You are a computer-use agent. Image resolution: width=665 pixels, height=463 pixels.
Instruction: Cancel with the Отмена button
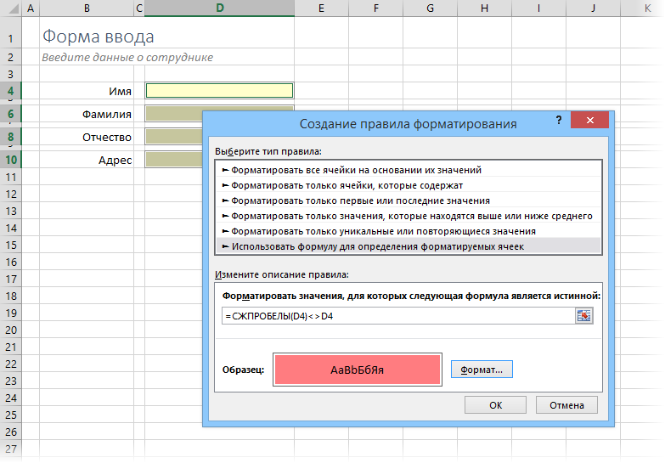click(566, 405)
